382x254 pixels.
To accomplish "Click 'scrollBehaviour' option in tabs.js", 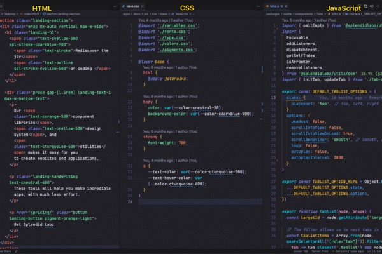I will click(309, 140).
